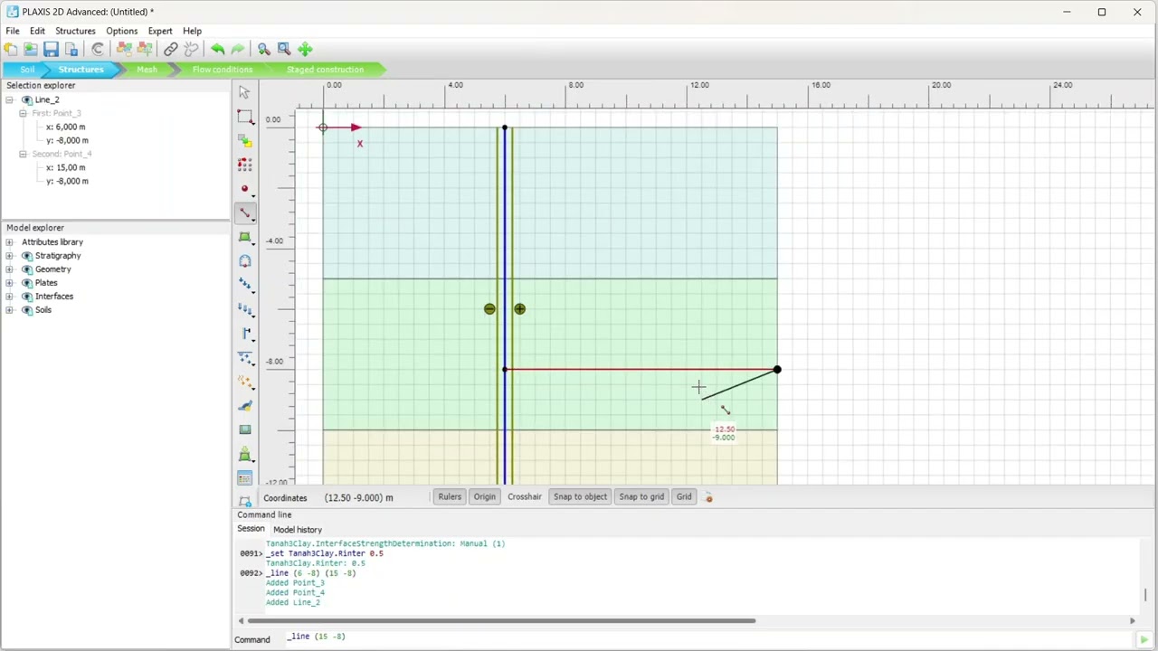
Task: Click the Undo green arrow
Action: [x=217, y=49]
